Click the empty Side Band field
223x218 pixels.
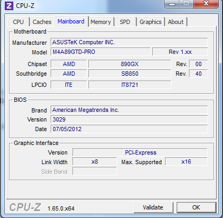coord(95,171)
